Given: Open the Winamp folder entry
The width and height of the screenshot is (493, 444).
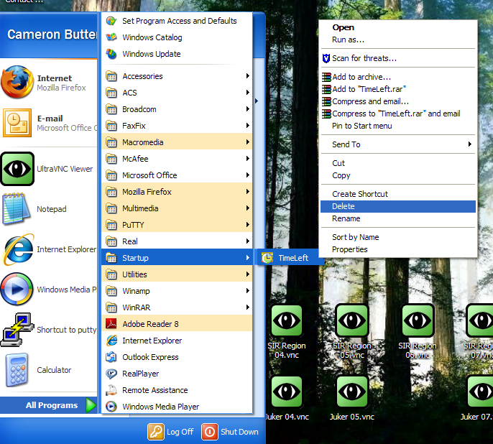Looking at the screenshot, I should click(177, 291).
